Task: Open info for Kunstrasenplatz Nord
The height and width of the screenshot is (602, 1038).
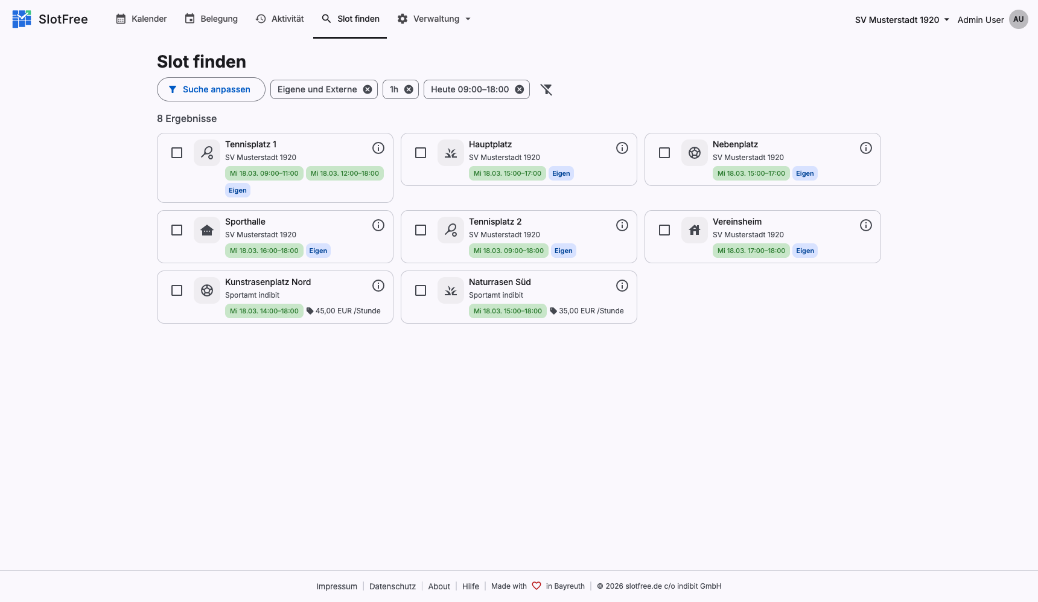Action: point(378,286)
